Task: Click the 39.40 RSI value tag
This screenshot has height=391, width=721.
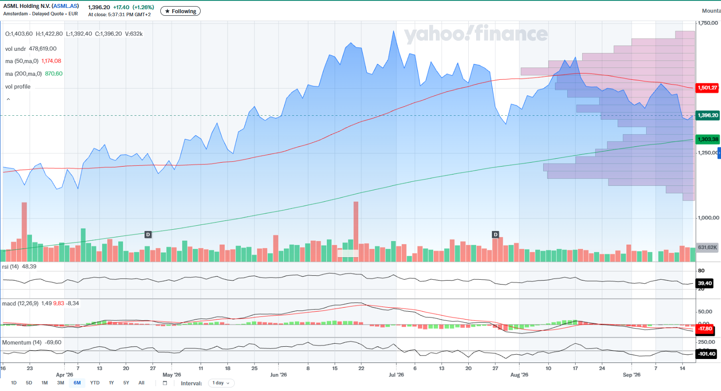Action: point(704,283)
